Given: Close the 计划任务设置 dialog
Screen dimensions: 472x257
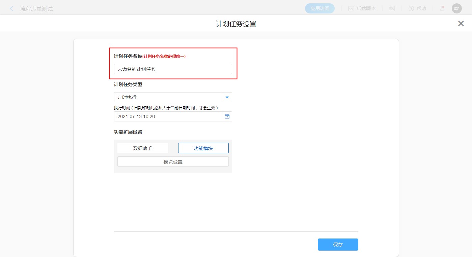Looking at the screenshot, I should (x=461, y=24).
